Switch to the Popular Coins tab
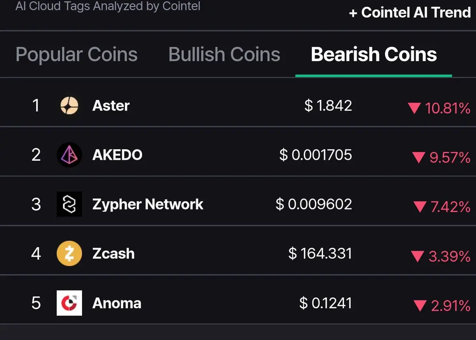The image size is (476, 340). [77, 54]
